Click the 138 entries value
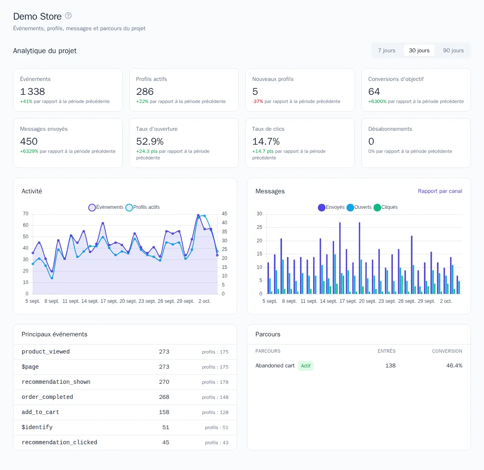The height and width of the screenshot is (470, 484). tap(390, 366)
